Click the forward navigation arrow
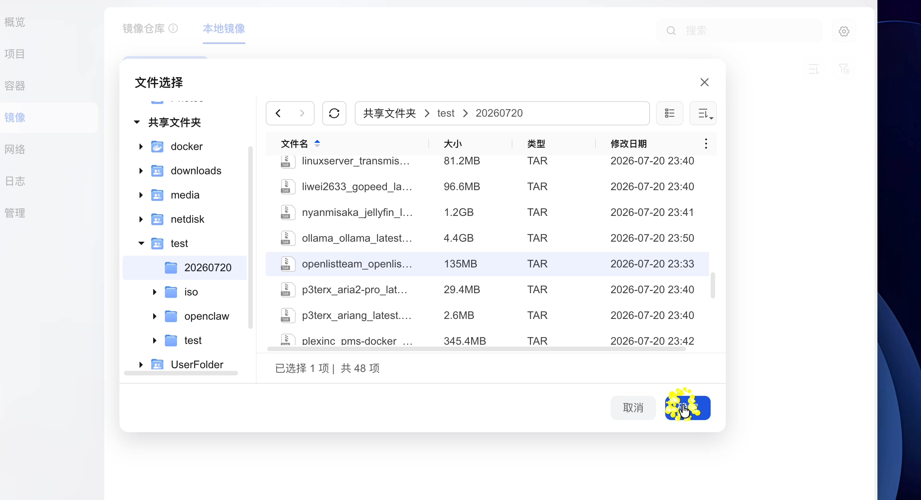Image resolution: width=921 pixels, height=500 pixels. (x=302, y=113)
